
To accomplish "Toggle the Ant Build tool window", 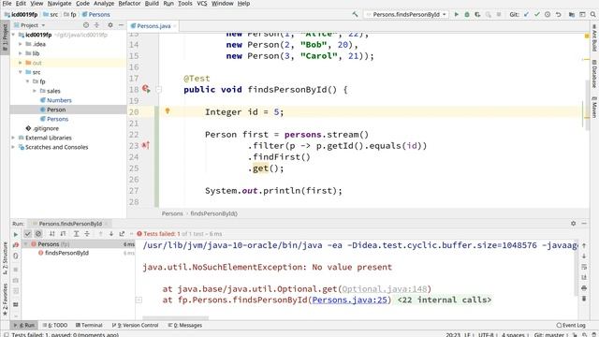I will (594, 37).
